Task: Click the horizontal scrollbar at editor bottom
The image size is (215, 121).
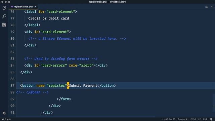Action: pos(86,117)
